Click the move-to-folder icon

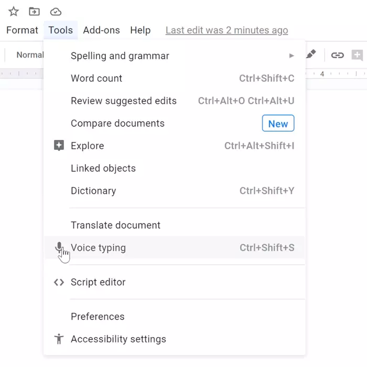34,12
